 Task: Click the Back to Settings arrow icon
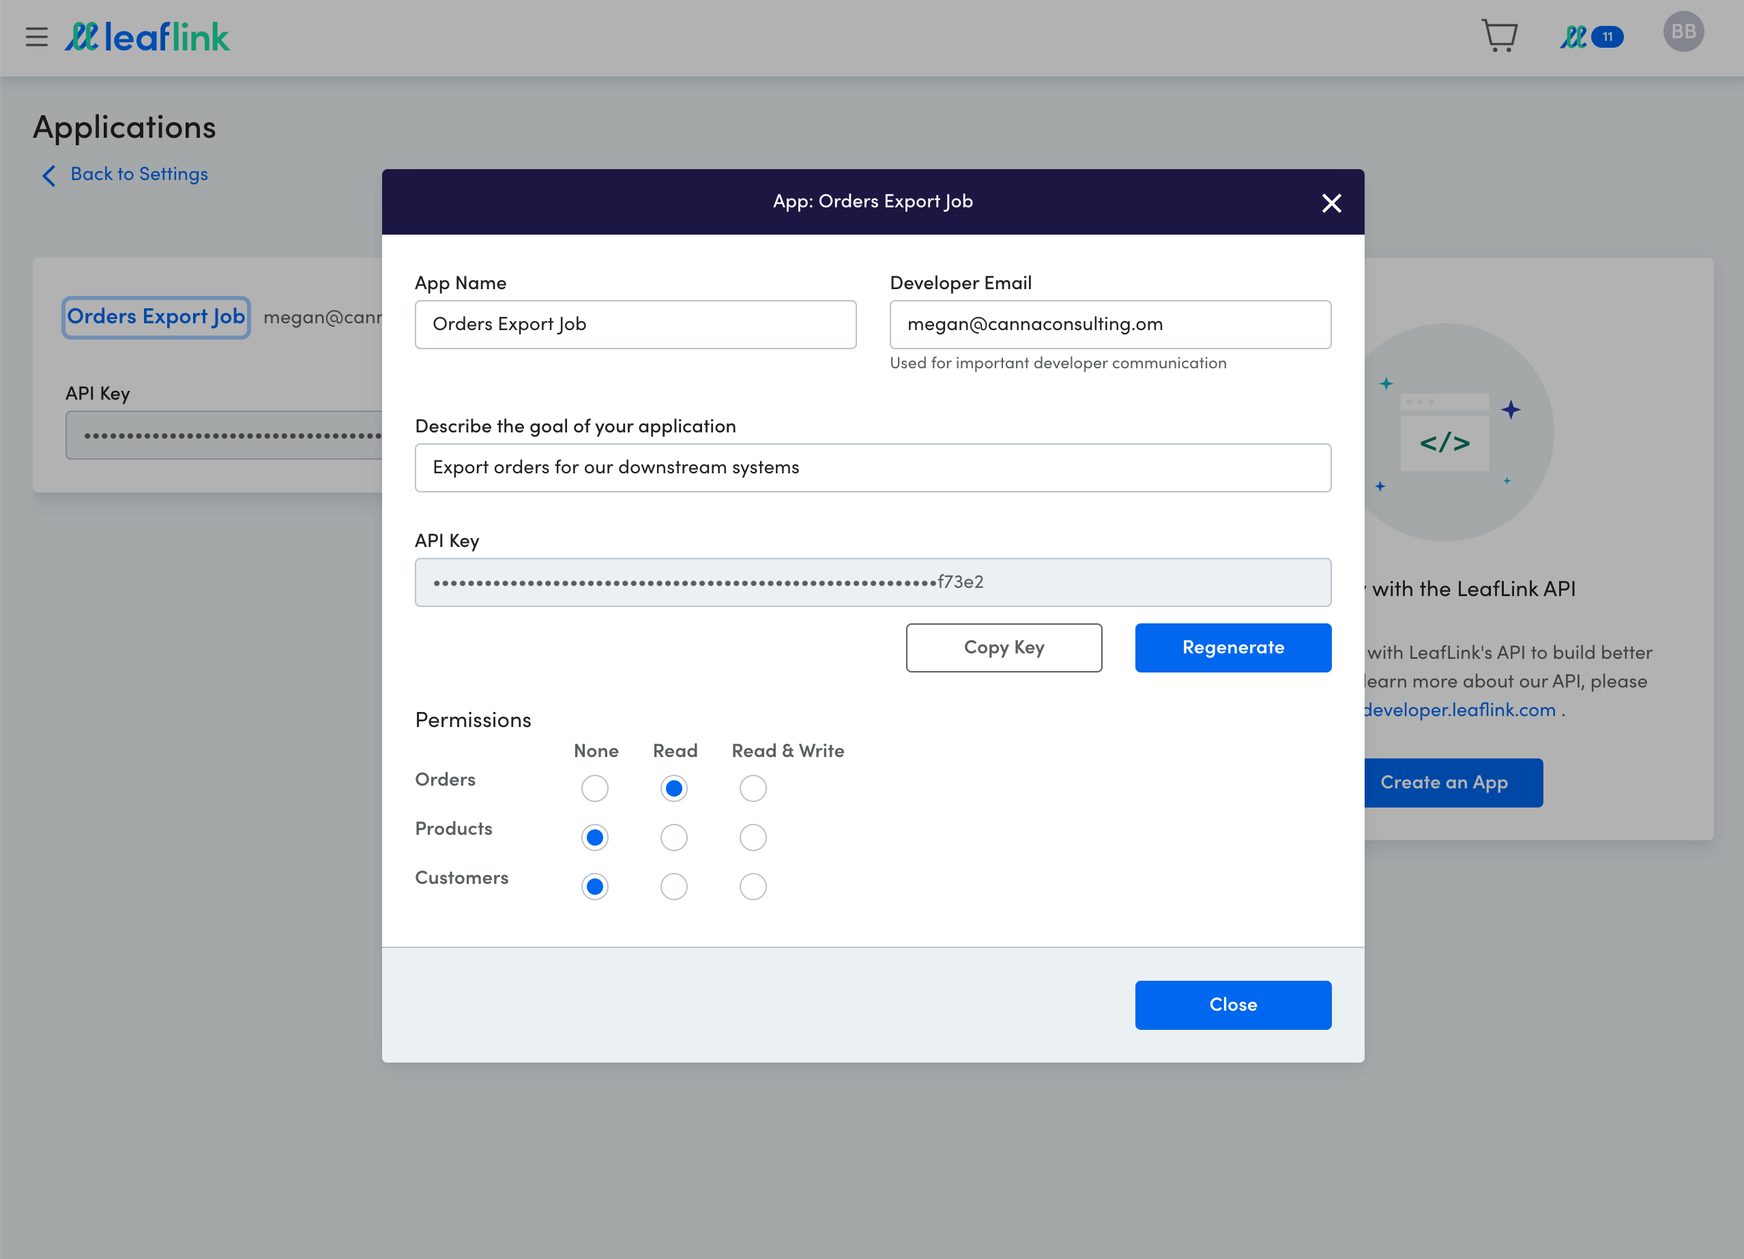(48, 175)
